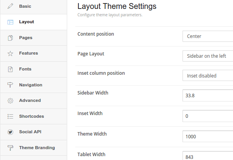This screenshot has height=160, width=233.
Task: Focus the Sidebar Width field
Action: click(x=208, y=95)
